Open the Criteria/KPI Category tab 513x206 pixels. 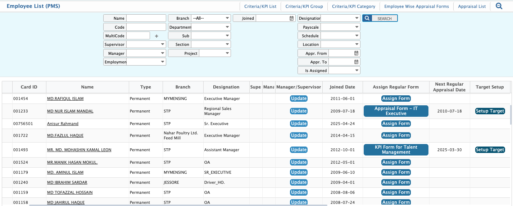click(354, 6)
